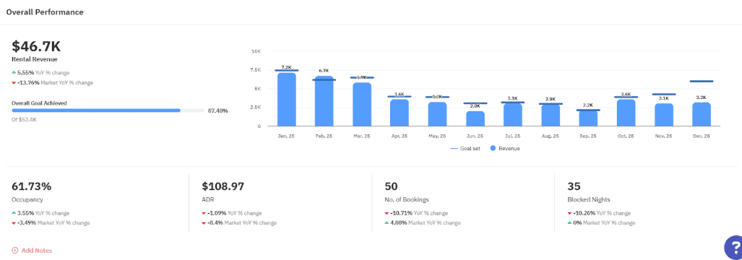This screenshot has height=260, width=742.
Task: Click the Jun. 25 goal line marker
Action: [x=475, y=103]
